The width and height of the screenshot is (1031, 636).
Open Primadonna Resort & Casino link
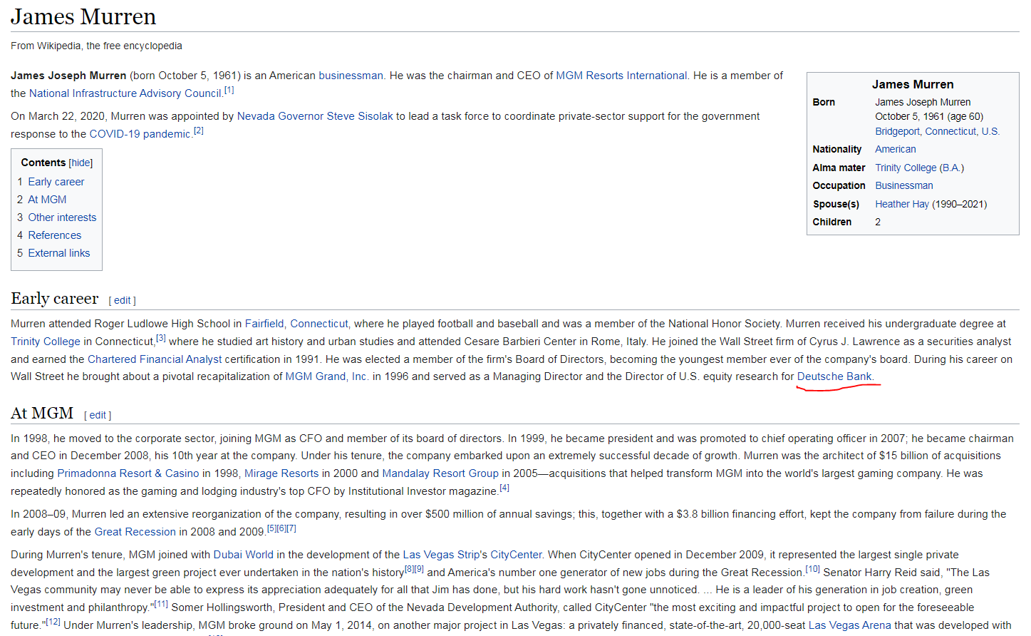point(128,473)
